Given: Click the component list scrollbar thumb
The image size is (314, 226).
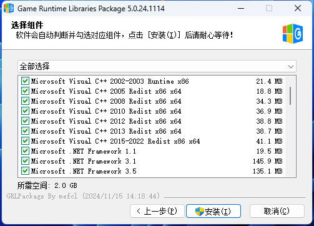Looking at the screenshot, I should pos(290,96).
